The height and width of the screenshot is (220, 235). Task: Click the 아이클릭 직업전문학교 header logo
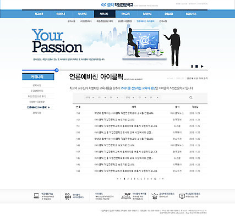[x=117, y=5]
